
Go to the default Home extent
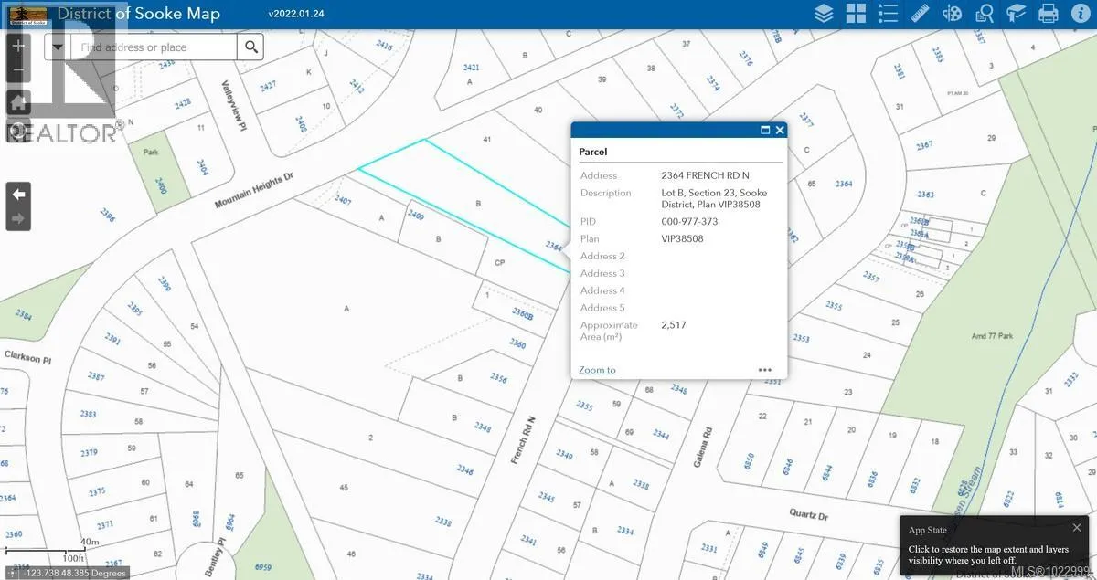[x=19, y=102]
